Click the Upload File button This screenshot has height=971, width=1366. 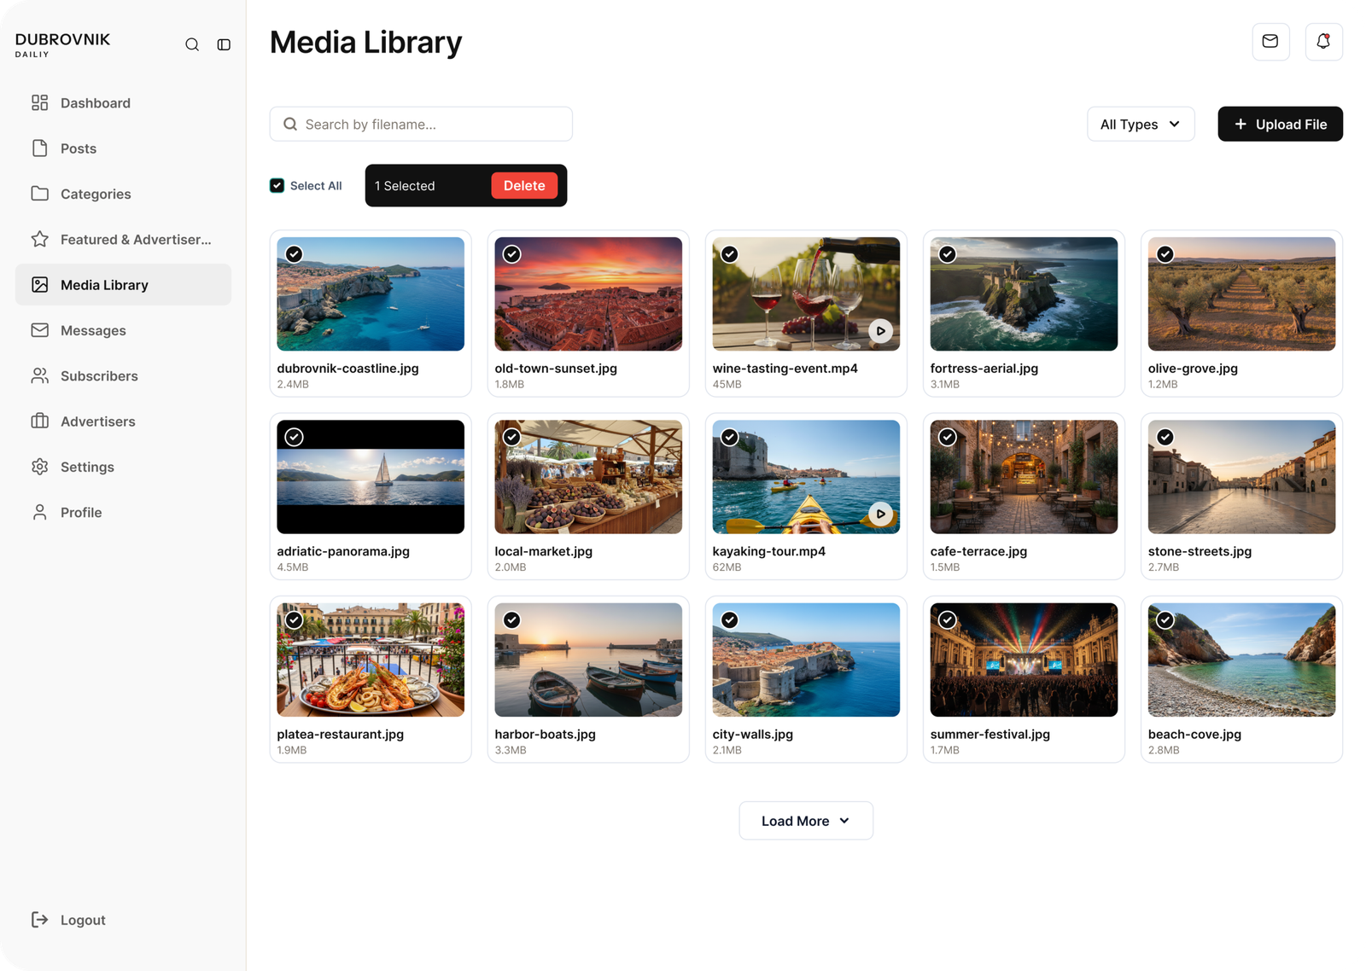click(x=1280, y=125)
